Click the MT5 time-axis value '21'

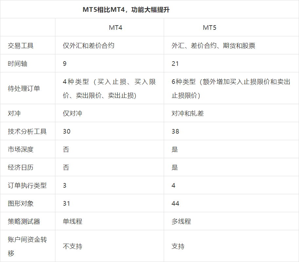coord(175,64)
